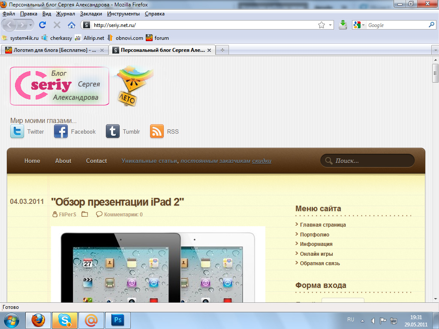Image resolution: width=439 pixels, height=329 pixels.
Task: Open the Tumblr text link
Action: point(131,132)
